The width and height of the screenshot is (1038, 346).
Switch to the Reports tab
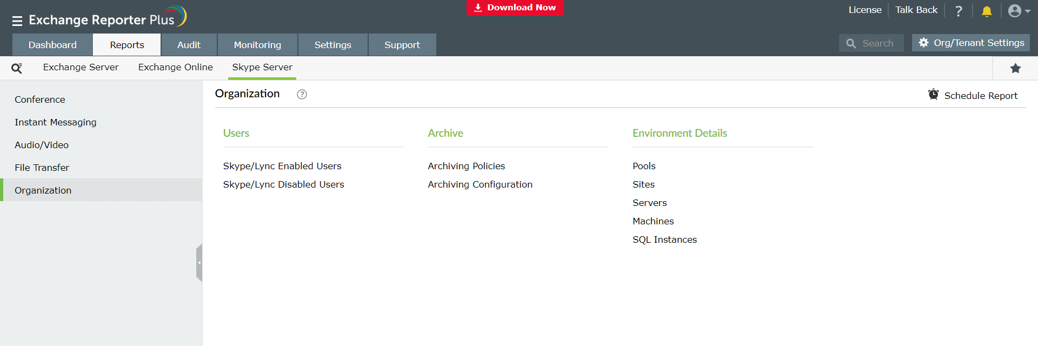(127, 45)
